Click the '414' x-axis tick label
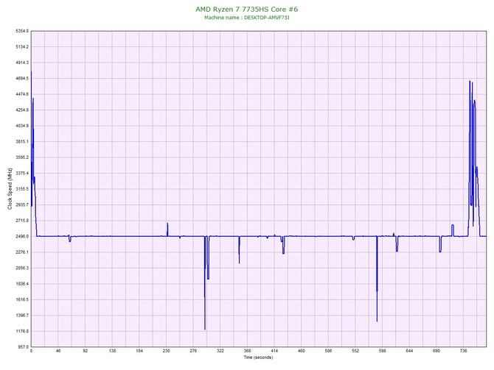Viewport: 494px width, 370px height. [x=274, y=351]
